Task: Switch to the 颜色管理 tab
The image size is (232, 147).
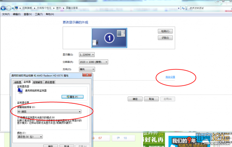Action: [50, 82]
